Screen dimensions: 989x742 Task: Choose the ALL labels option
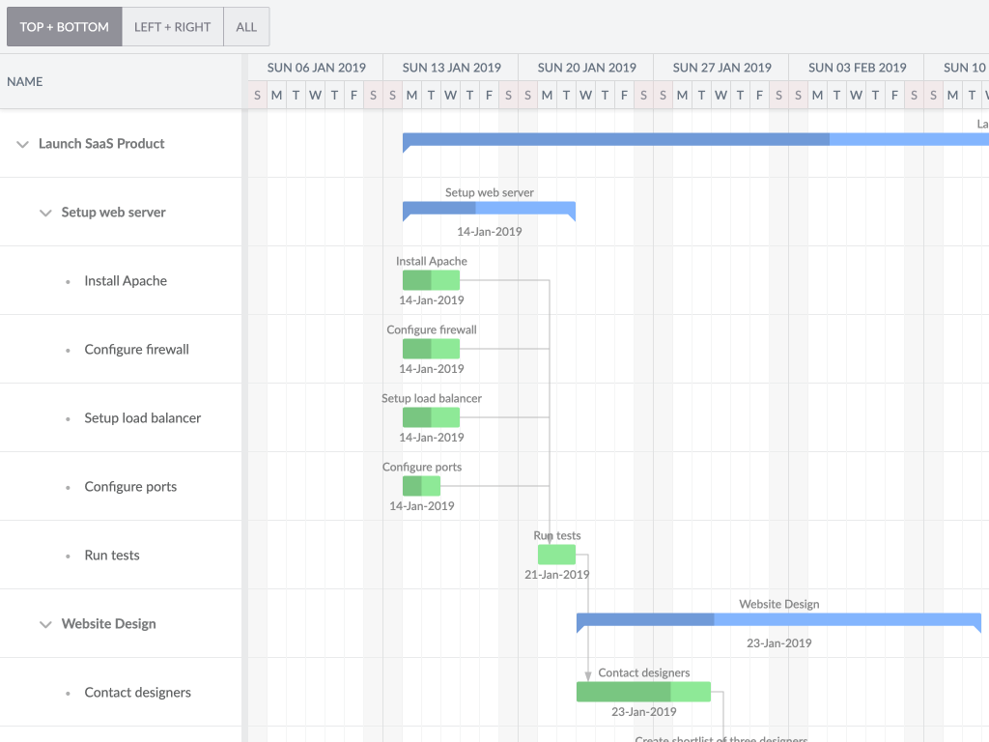pyautogui.click(x=246, y=27)
